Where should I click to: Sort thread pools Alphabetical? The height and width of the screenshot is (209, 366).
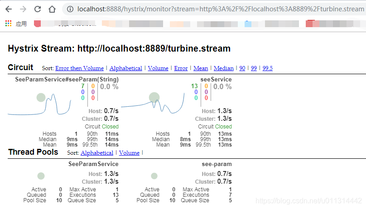[x=97, y=153]
